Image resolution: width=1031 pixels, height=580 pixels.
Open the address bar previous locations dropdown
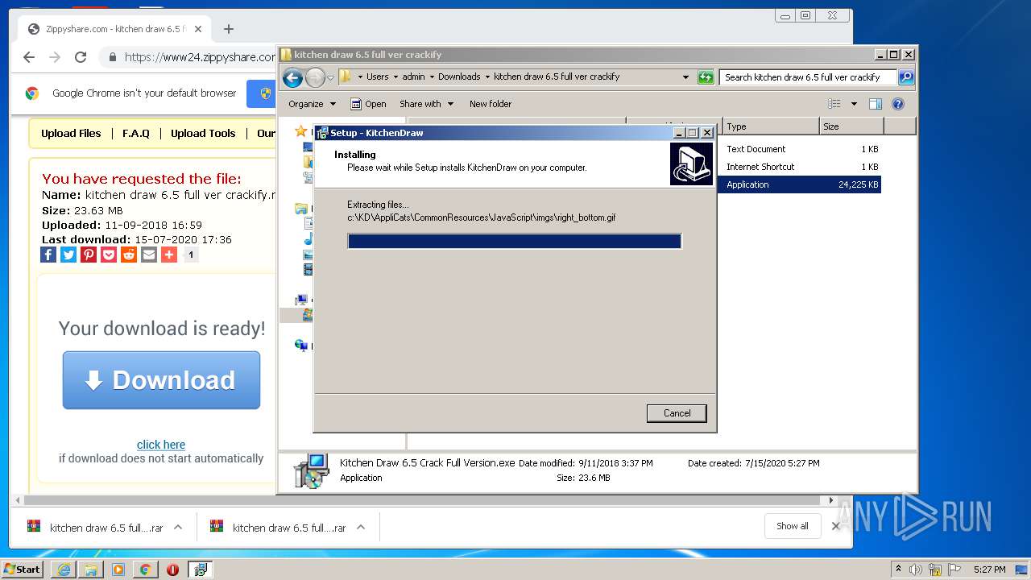tap(685, 77)
